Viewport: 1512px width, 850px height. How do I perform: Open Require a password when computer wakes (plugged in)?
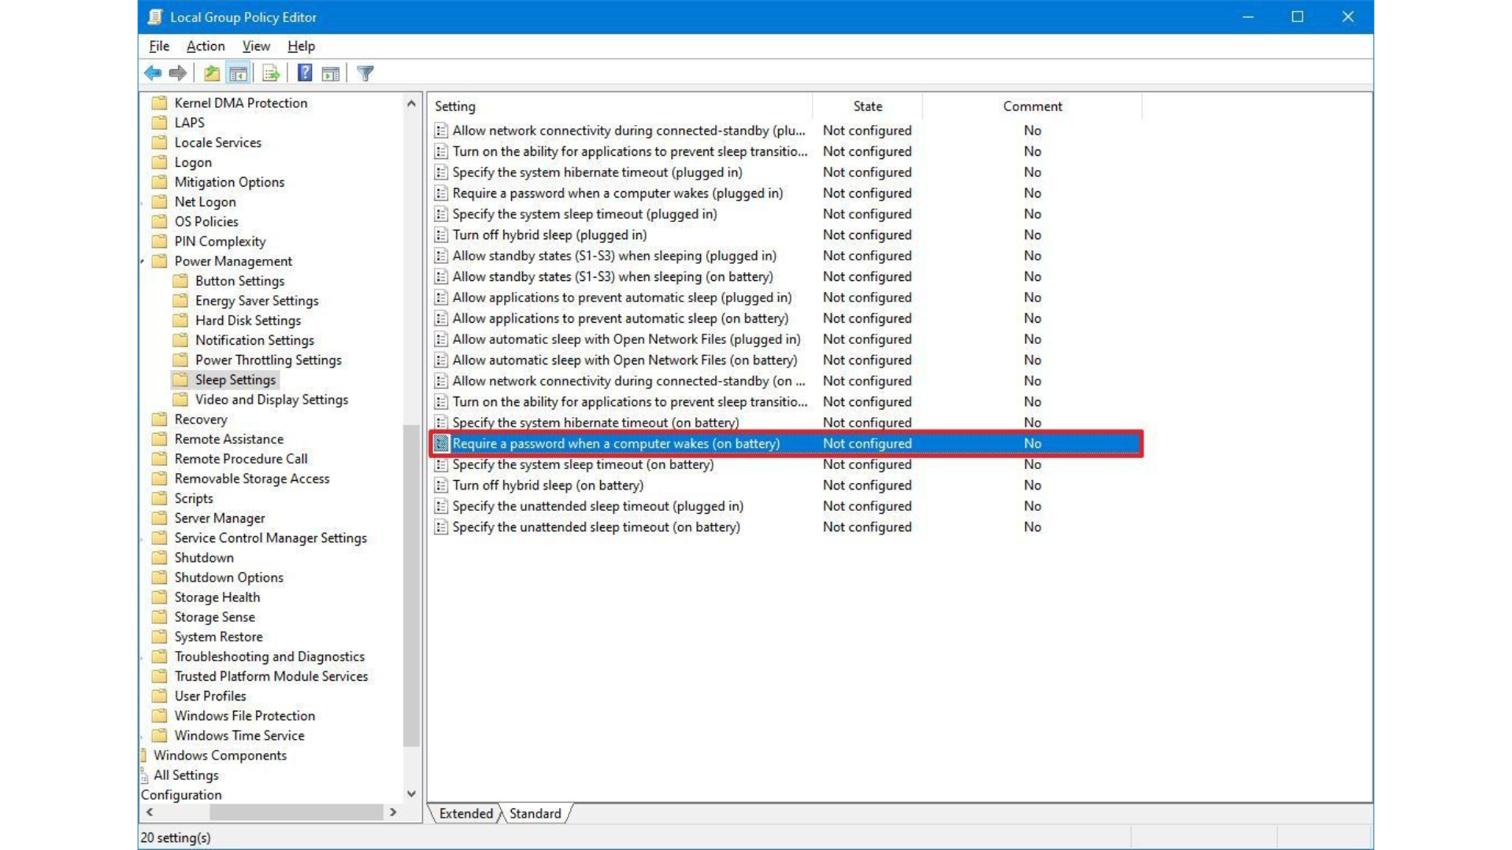pos(617,193)
